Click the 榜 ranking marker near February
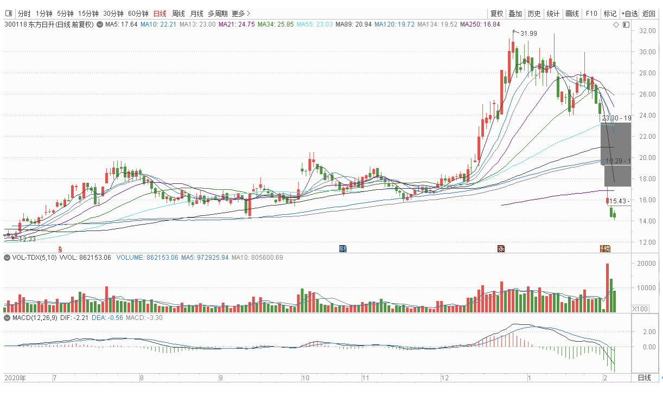The width and height of the screenshot is (663, 397). (604, 248)
